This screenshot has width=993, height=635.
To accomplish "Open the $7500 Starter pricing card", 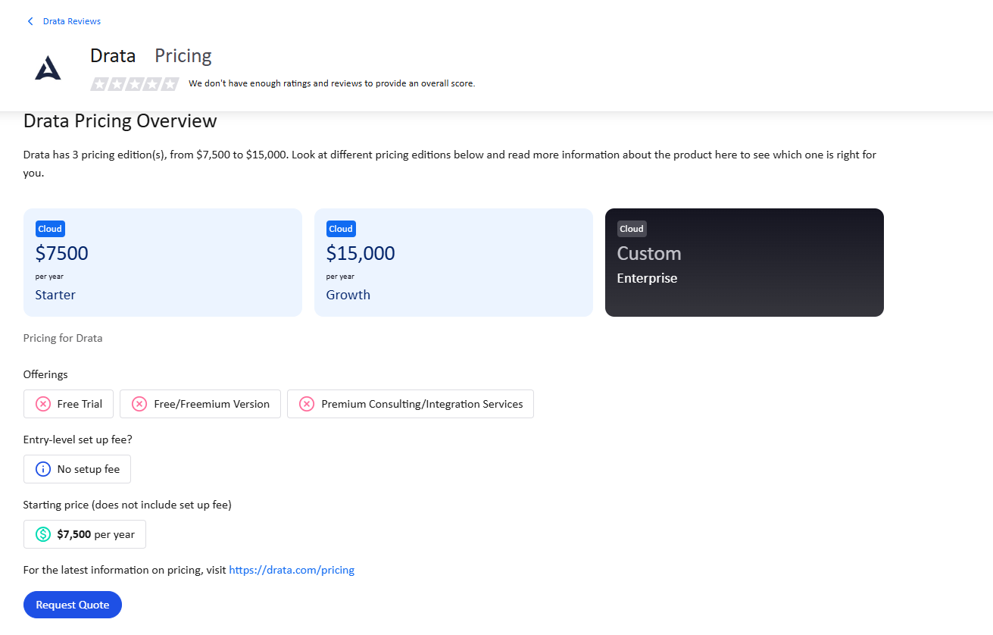I will (x=163, y=262).
